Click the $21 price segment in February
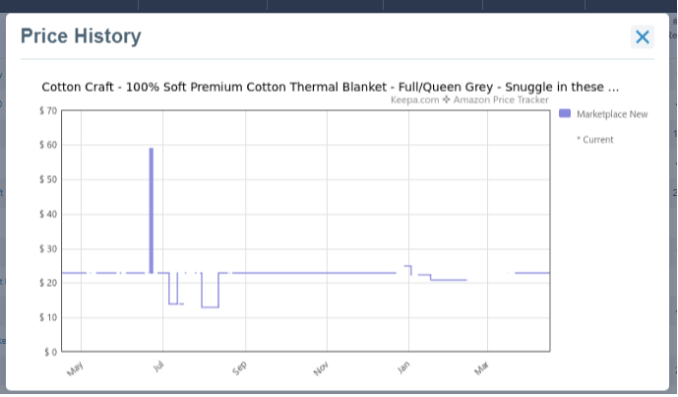The height and width of the screenshot is (397, 678). [x=449, y=280]
